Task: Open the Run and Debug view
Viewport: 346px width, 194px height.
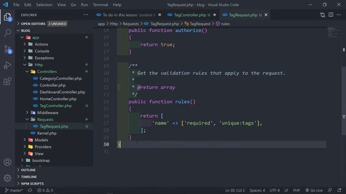Action: pos(8,65)
